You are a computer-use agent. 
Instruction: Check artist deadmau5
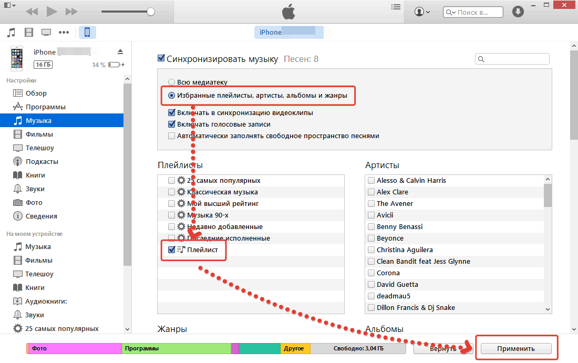(x=371, y=296)
